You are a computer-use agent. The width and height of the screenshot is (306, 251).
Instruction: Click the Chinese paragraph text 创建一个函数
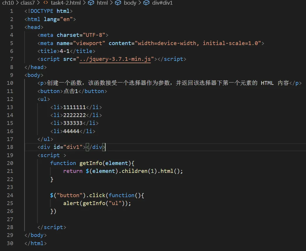point(64,83)
